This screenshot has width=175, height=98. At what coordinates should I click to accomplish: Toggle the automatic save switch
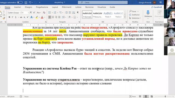click(20, 2)
